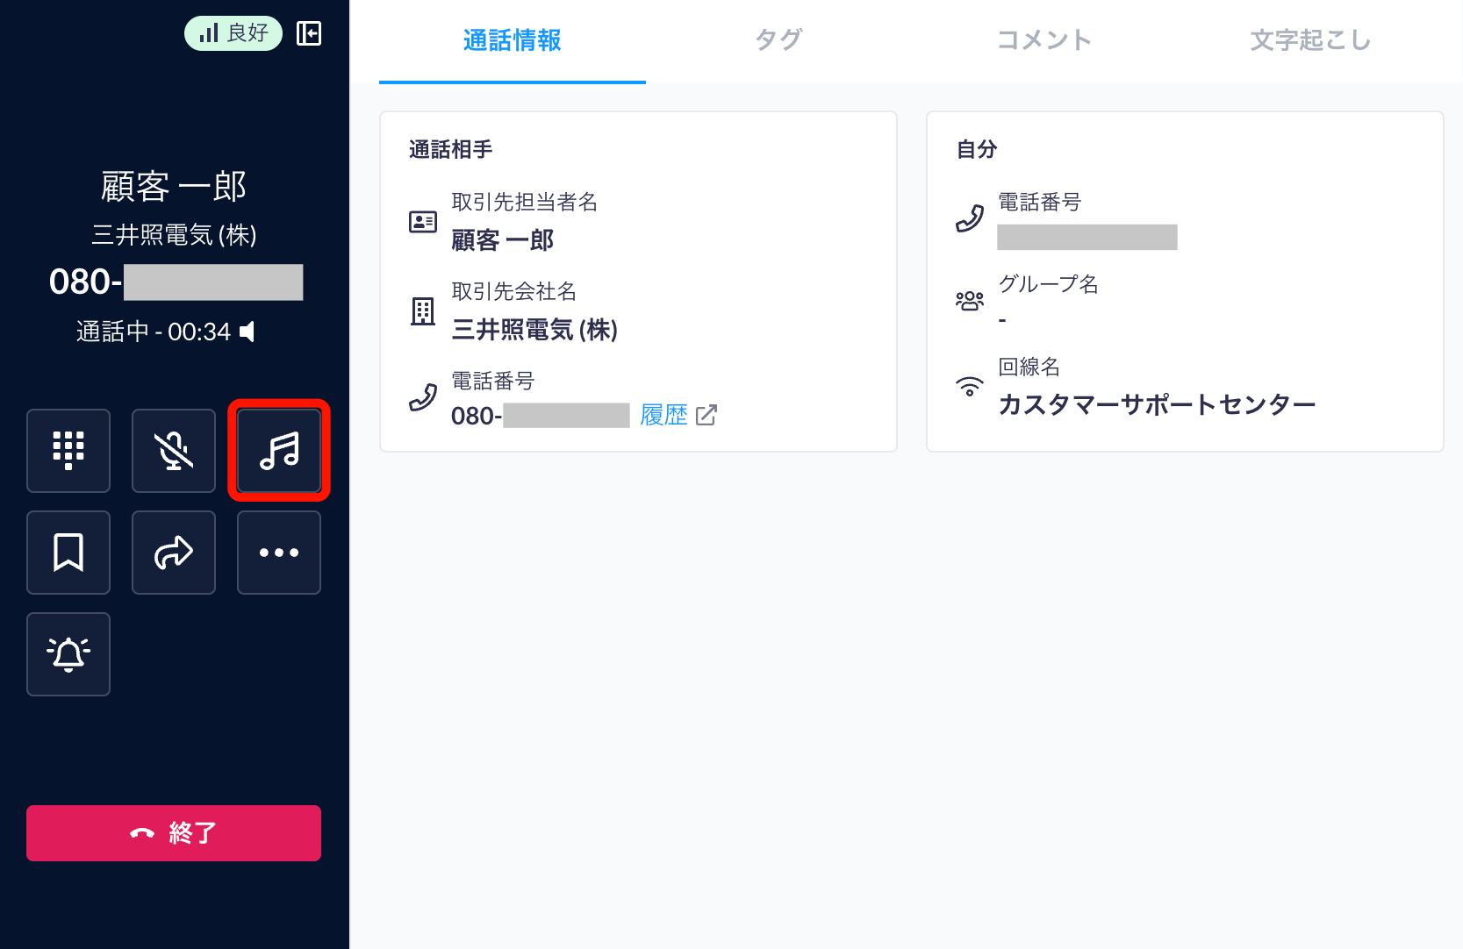Put the call on hold with music icon
This screenshot has height=949, width=1463.
pyautogui.click(x=279, y=451)
